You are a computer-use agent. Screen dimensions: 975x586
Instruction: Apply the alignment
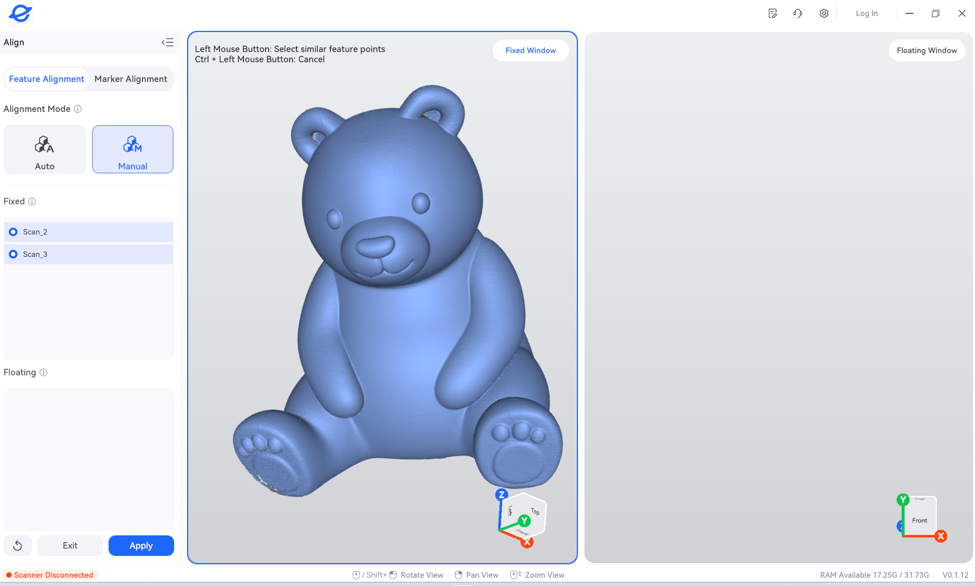click(x=141, y=546)
